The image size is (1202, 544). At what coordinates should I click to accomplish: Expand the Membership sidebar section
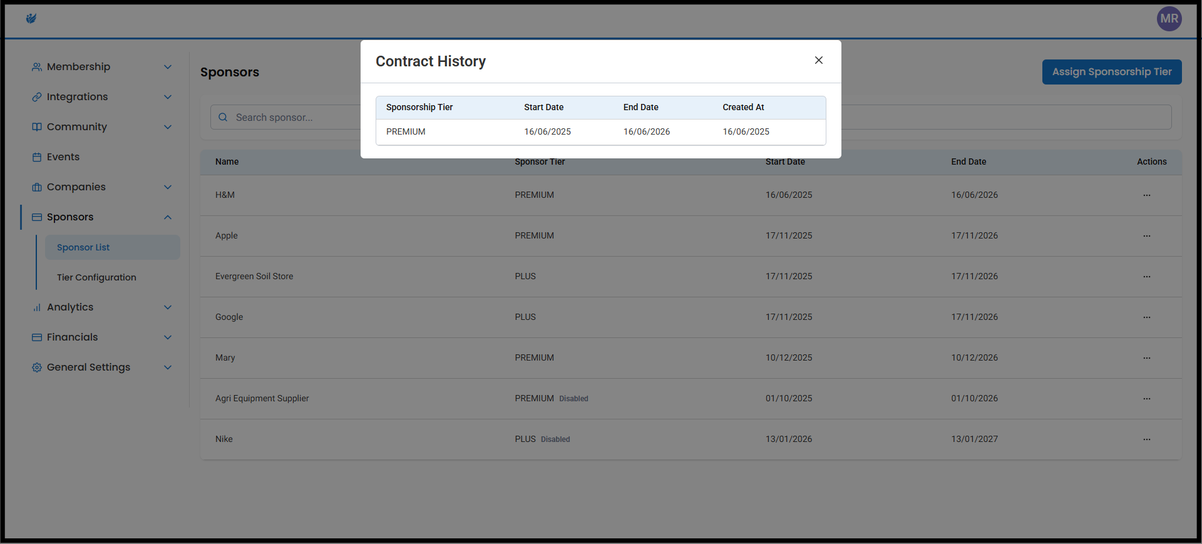click(x=167, y=67)
